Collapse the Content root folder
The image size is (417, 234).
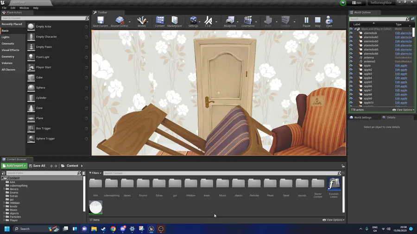(x=2, y=179)
